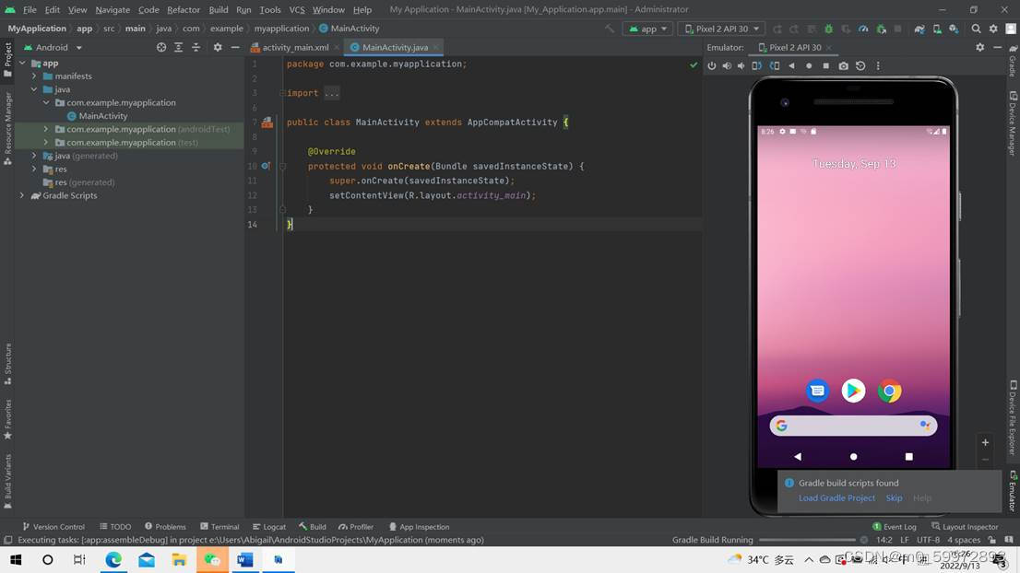This screenshot has width=1020, height=573.
Task: Click Load Gradle Project in the notification
Action: tap(836, 497)
